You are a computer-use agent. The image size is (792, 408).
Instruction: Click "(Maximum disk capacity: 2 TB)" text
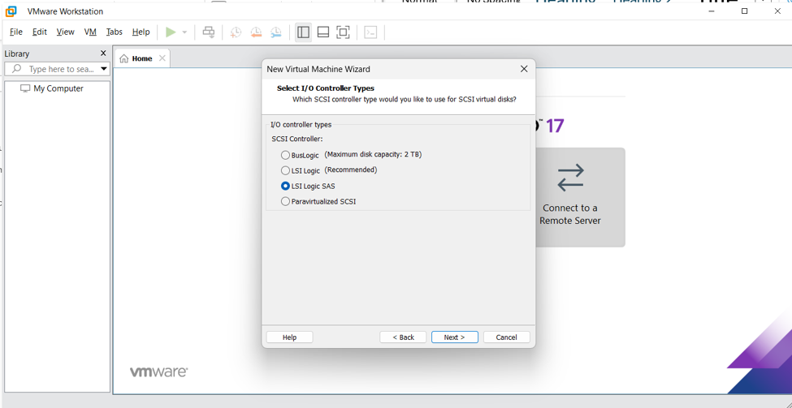click(374, 154)
